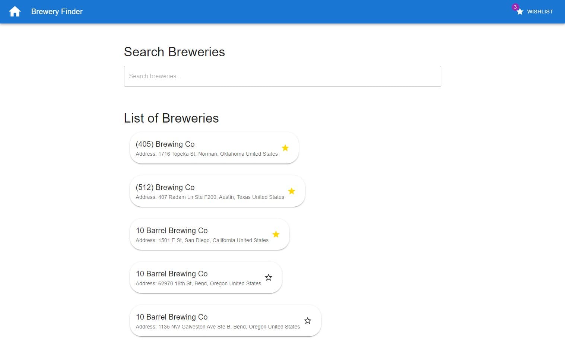Unstar (405) Brewing Co from wishlist
Screen dimensions: 565x346
[x=285, y=148]
